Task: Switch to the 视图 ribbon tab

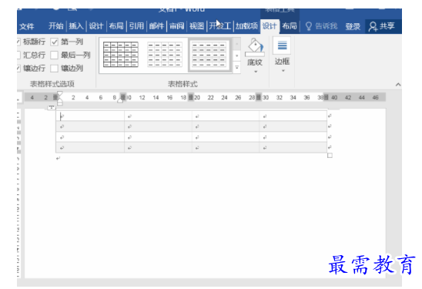Action: [196, 26]
